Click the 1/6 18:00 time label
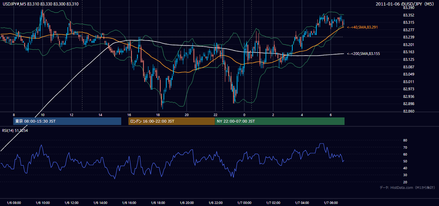The height and width of the screenshot is (206, 439). 158,203
